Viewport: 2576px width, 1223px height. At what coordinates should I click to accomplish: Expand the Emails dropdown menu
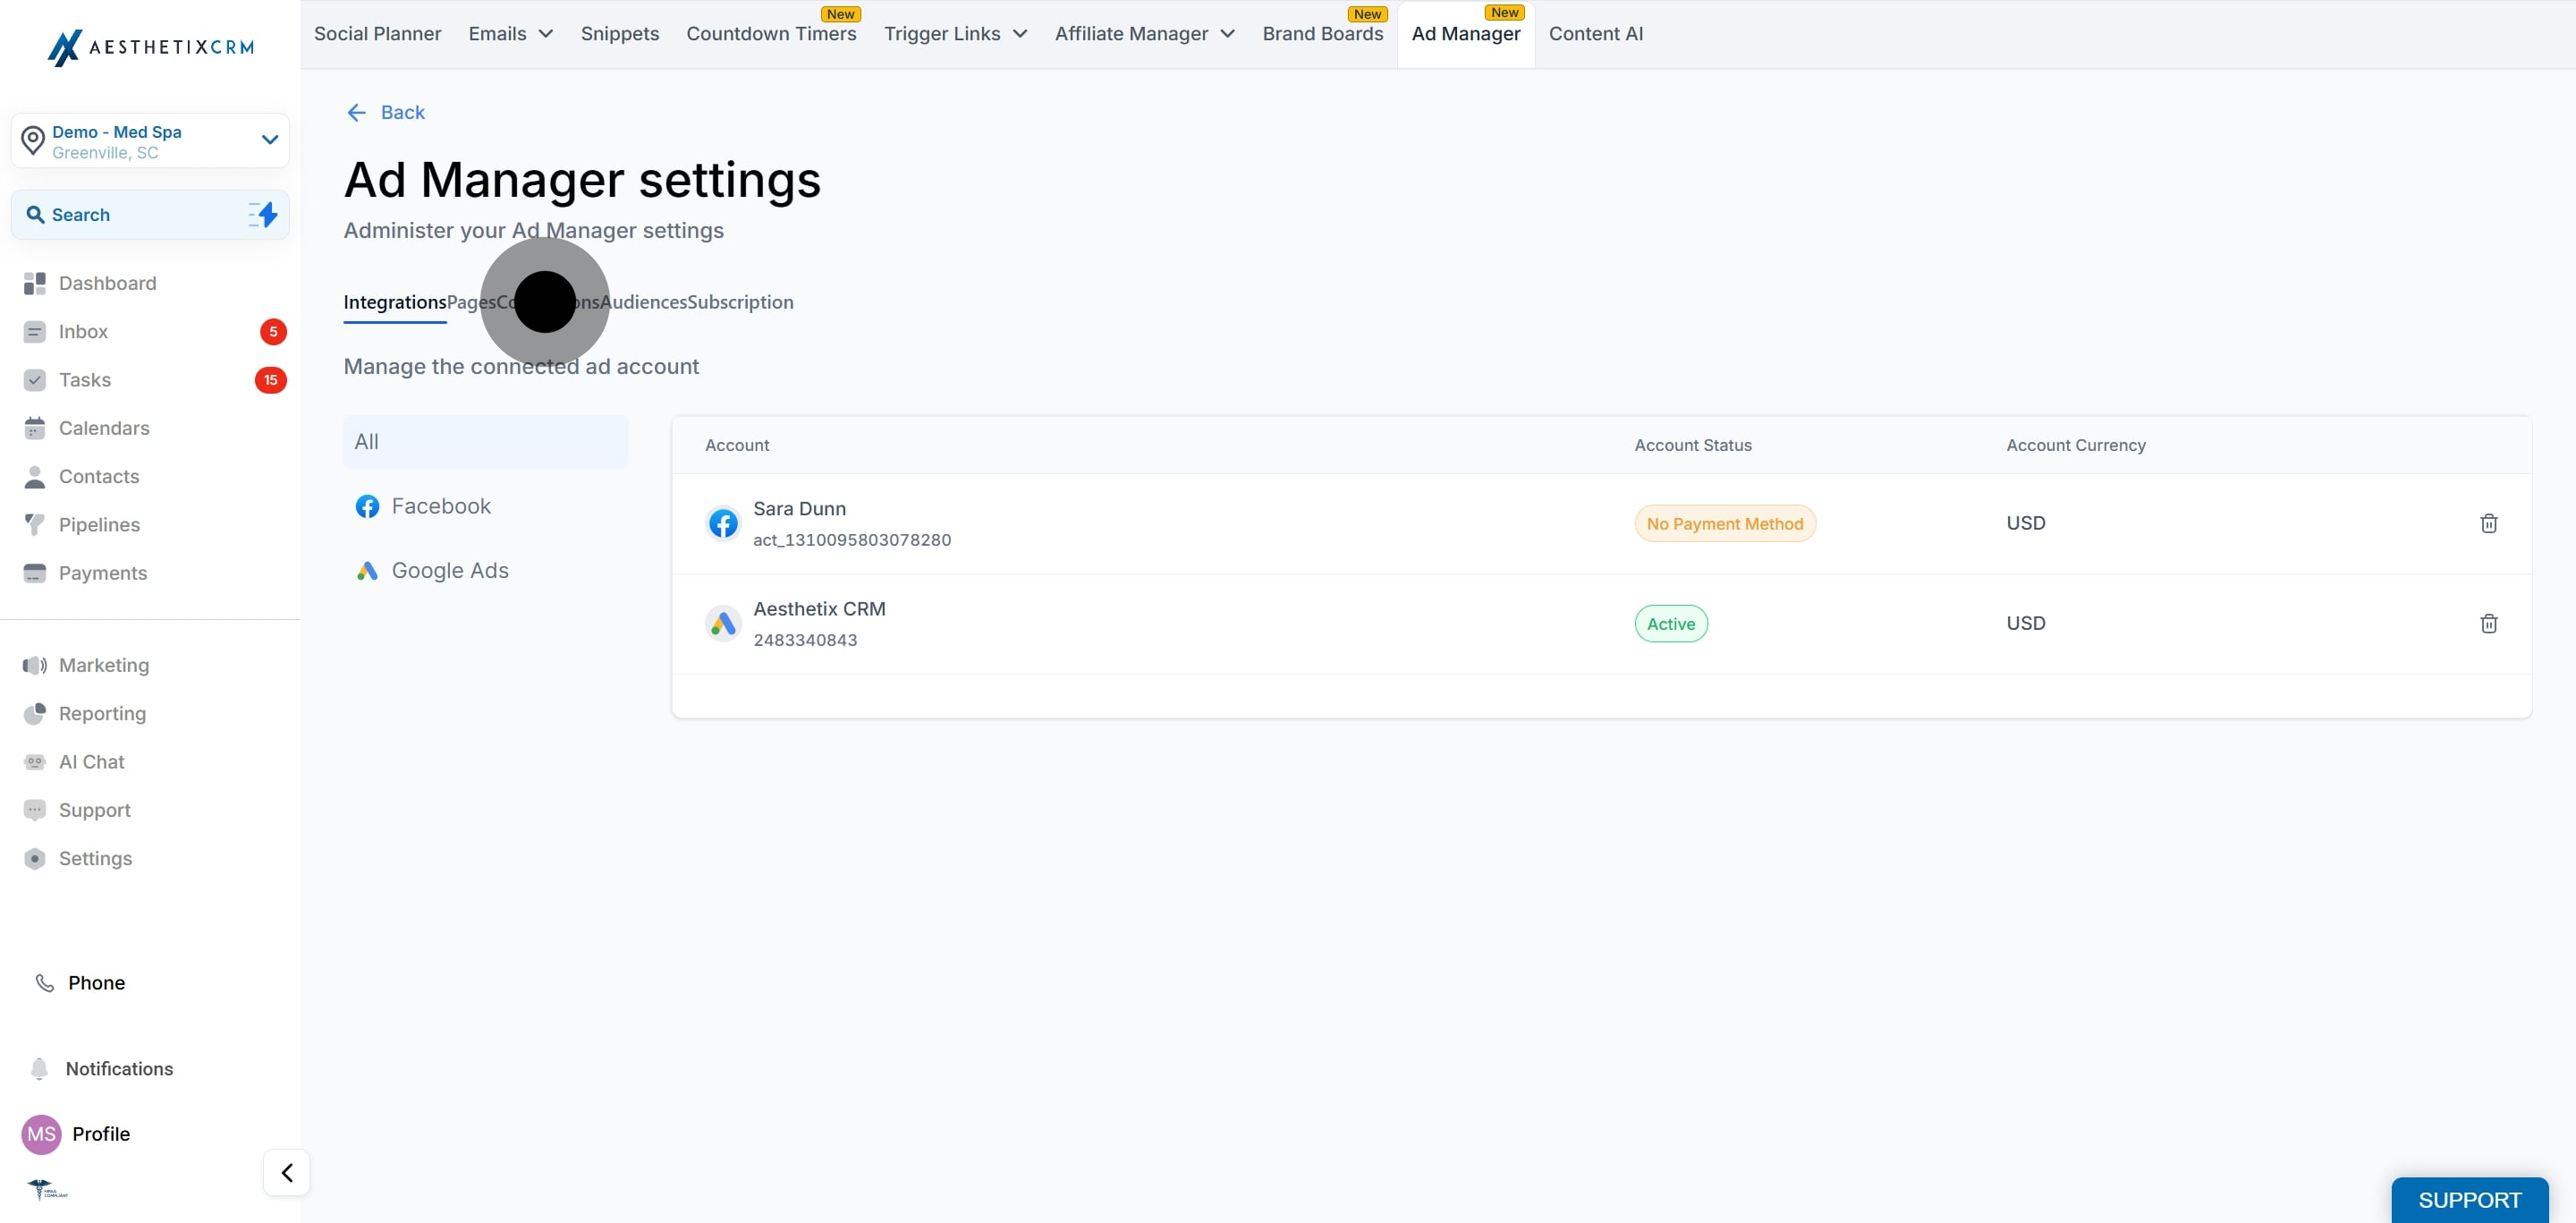510,34
